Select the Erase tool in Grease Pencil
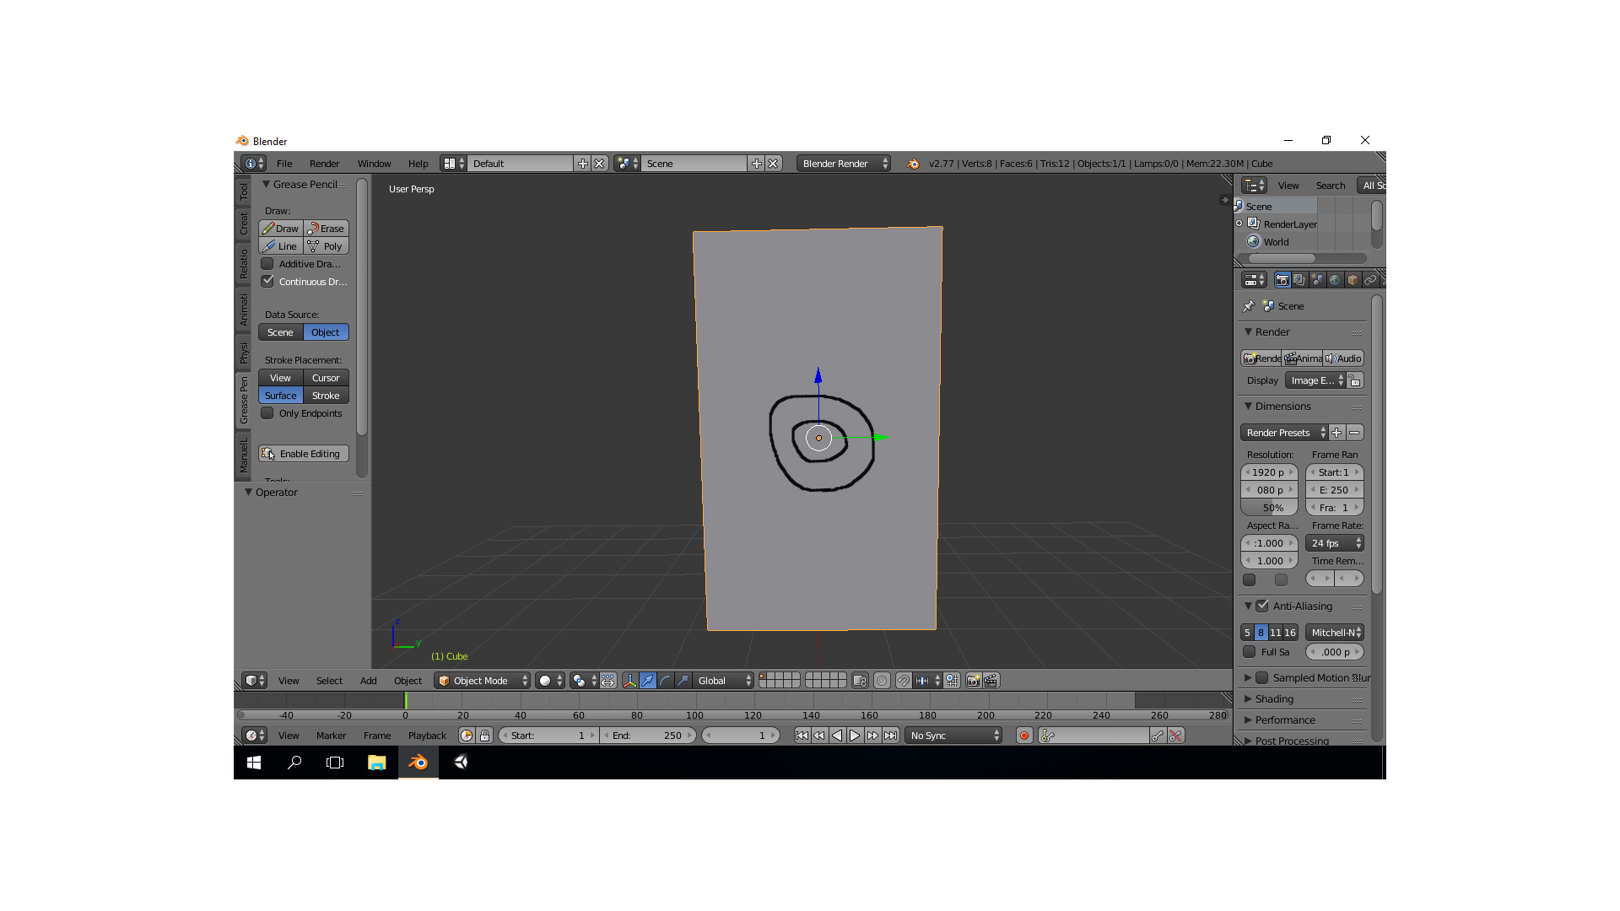The height and width of the screenshot is (911, 1620). click(x=326, y=228)
